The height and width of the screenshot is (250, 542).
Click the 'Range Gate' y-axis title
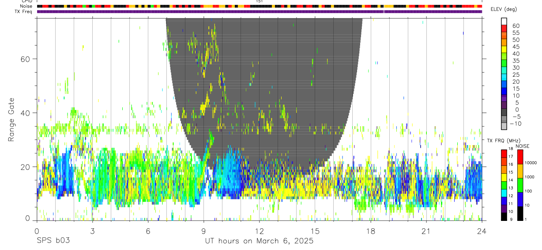11,119
